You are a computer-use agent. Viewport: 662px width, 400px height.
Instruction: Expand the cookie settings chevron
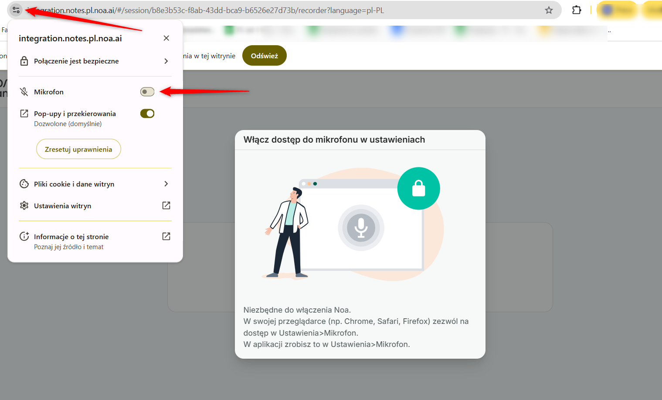tap(166, 184)
